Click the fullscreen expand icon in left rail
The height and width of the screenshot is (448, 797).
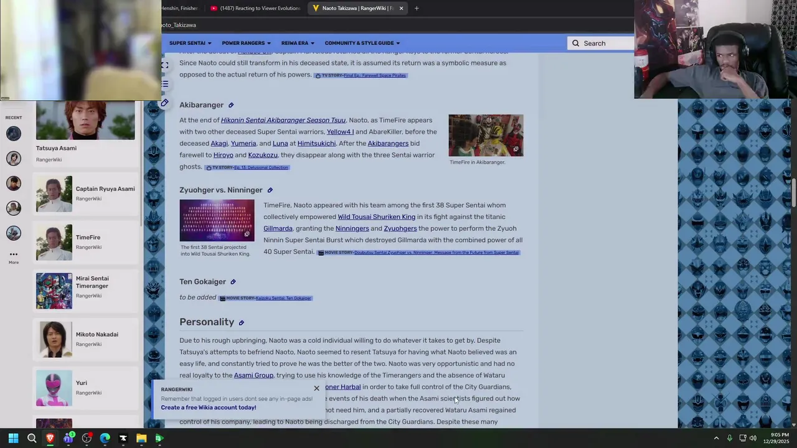tap(164, 65)
